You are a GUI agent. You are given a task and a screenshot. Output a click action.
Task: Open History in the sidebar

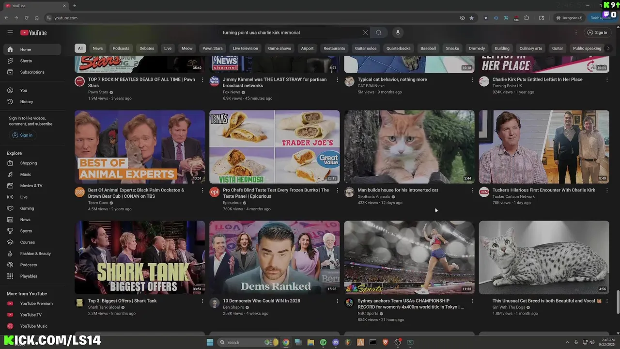click(x=32, y=102)
